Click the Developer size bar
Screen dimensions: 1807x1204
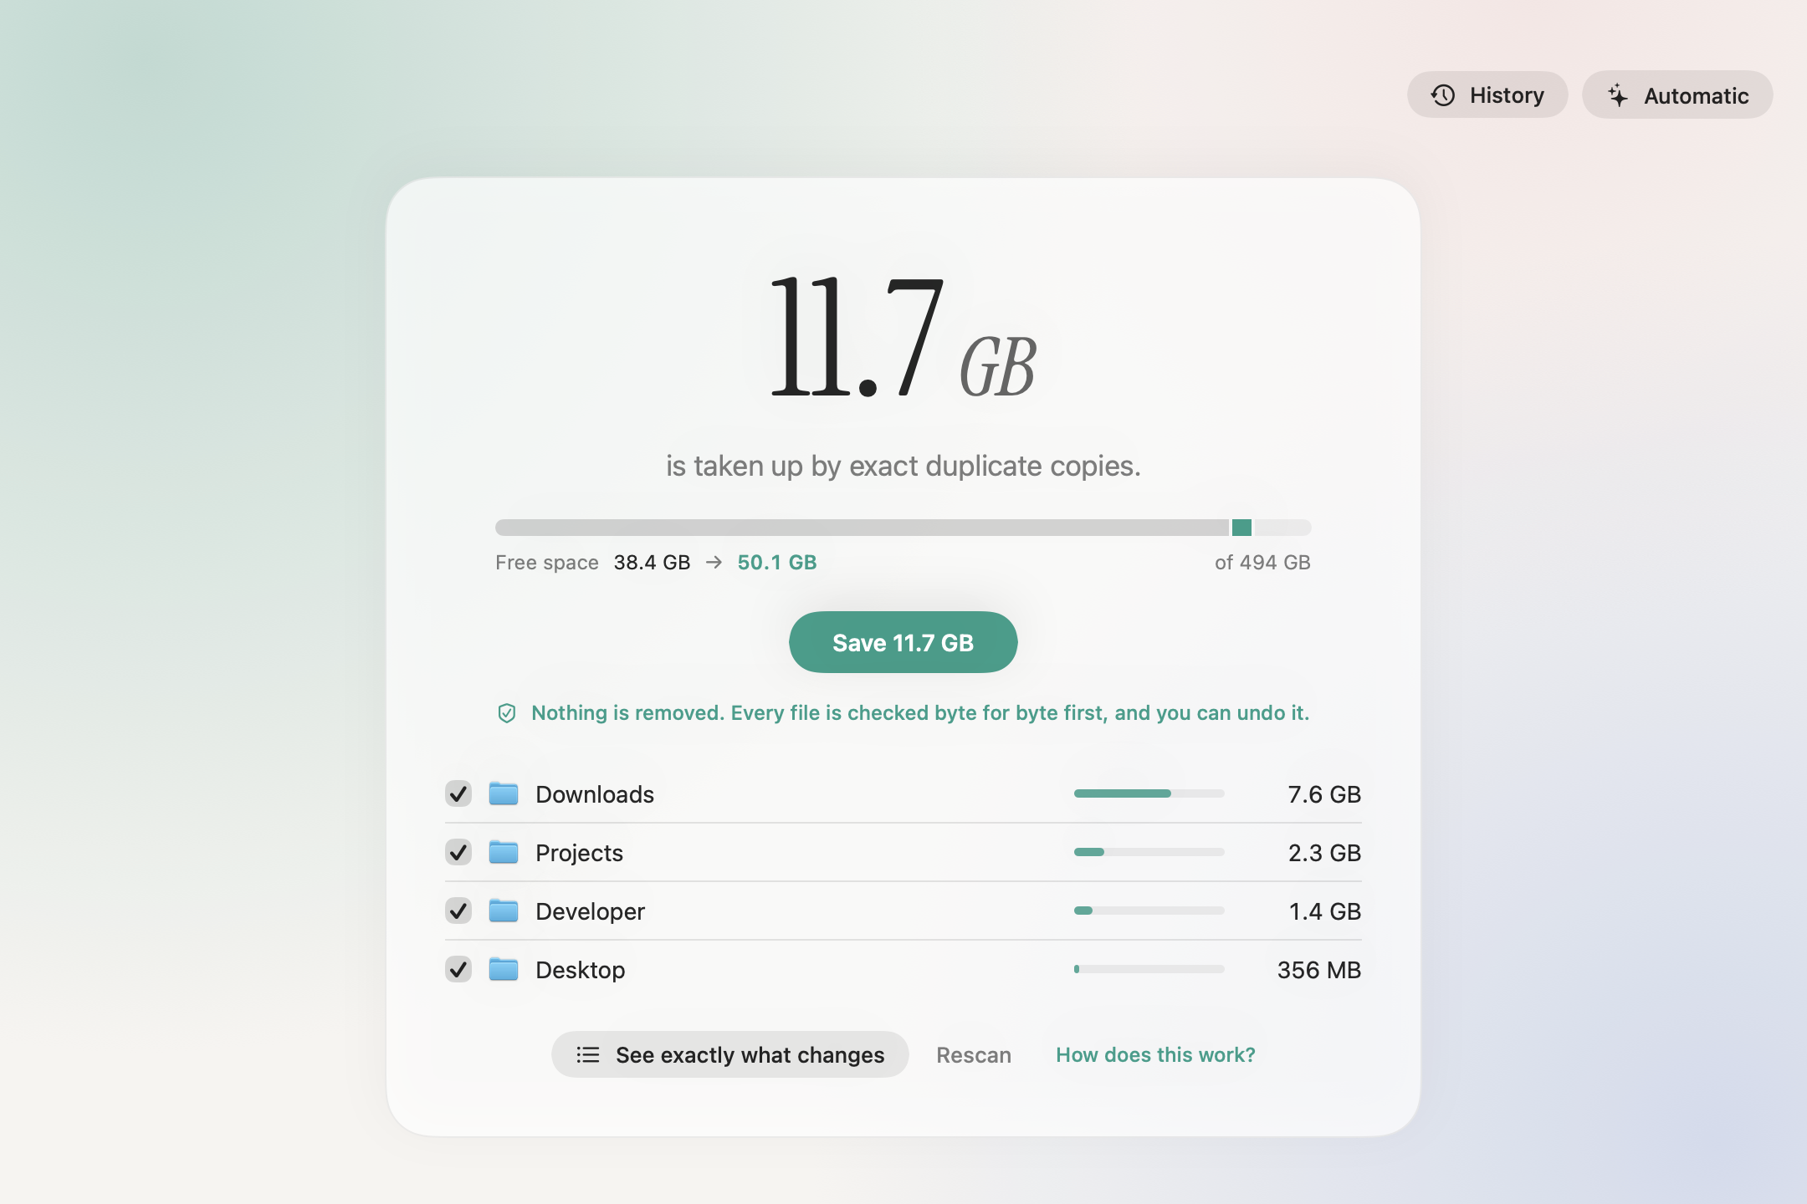click(x=1149, y=911)
